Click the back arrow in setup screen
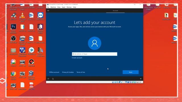 coord(48,11)
